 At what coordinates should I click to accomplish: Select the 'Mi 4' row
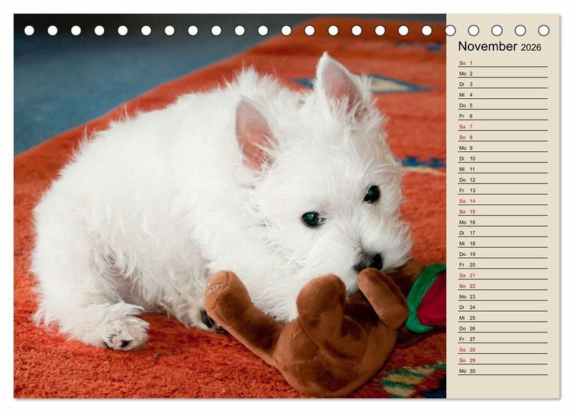click(503, 95)
